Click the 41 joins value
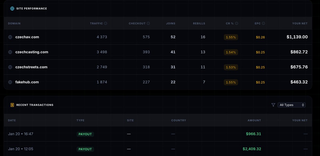Screen dimensions: 320x156 point(173,52)
